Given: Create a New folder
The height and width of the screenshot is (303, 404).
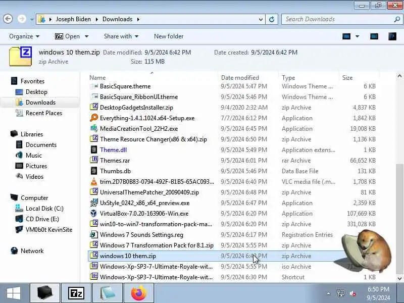Looking at the screenshot, I should click(169, 36).
